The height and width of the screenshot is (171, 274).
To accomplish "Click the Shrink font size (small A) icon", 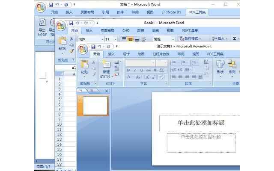I will (154, 77).
